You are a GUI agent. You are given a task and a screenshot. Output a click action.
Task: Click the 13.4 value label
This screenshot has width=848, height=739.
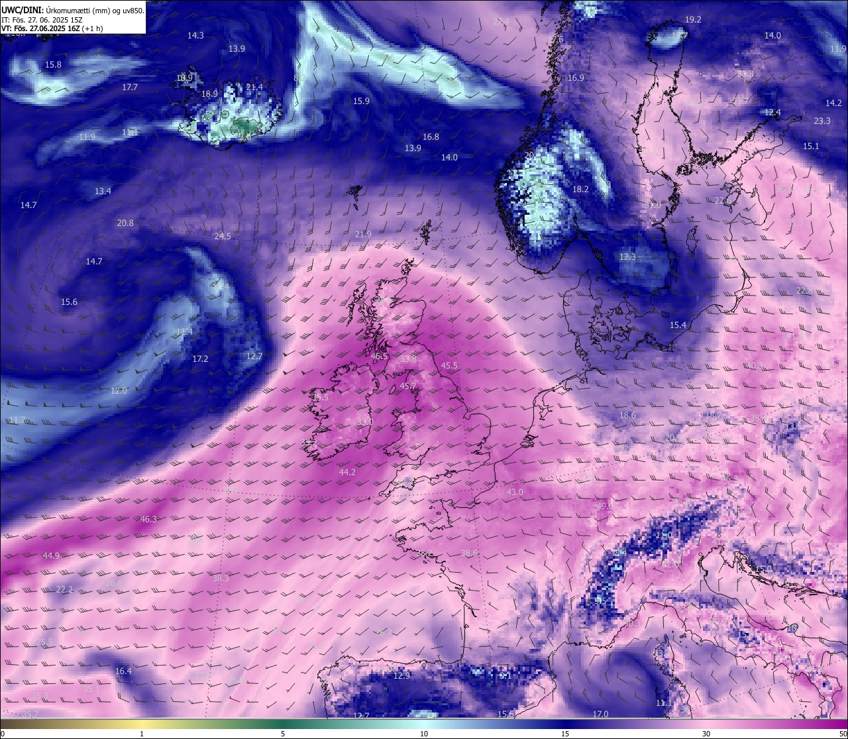[x=103, y=192]
